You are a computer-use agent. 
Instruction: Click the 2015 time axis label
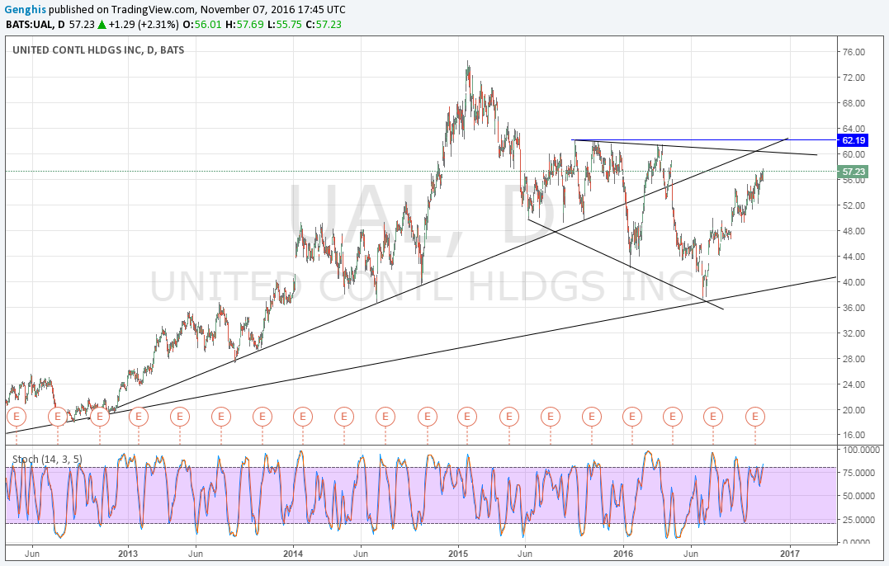(458, 554)
